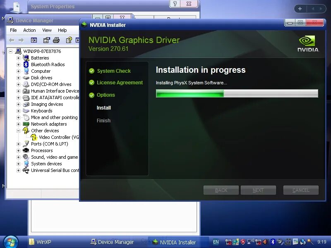The height and width of the screenshot is (248, 331).
Task: Click the BACK button in NVIDIA Installer
Action: click(221, 190)
